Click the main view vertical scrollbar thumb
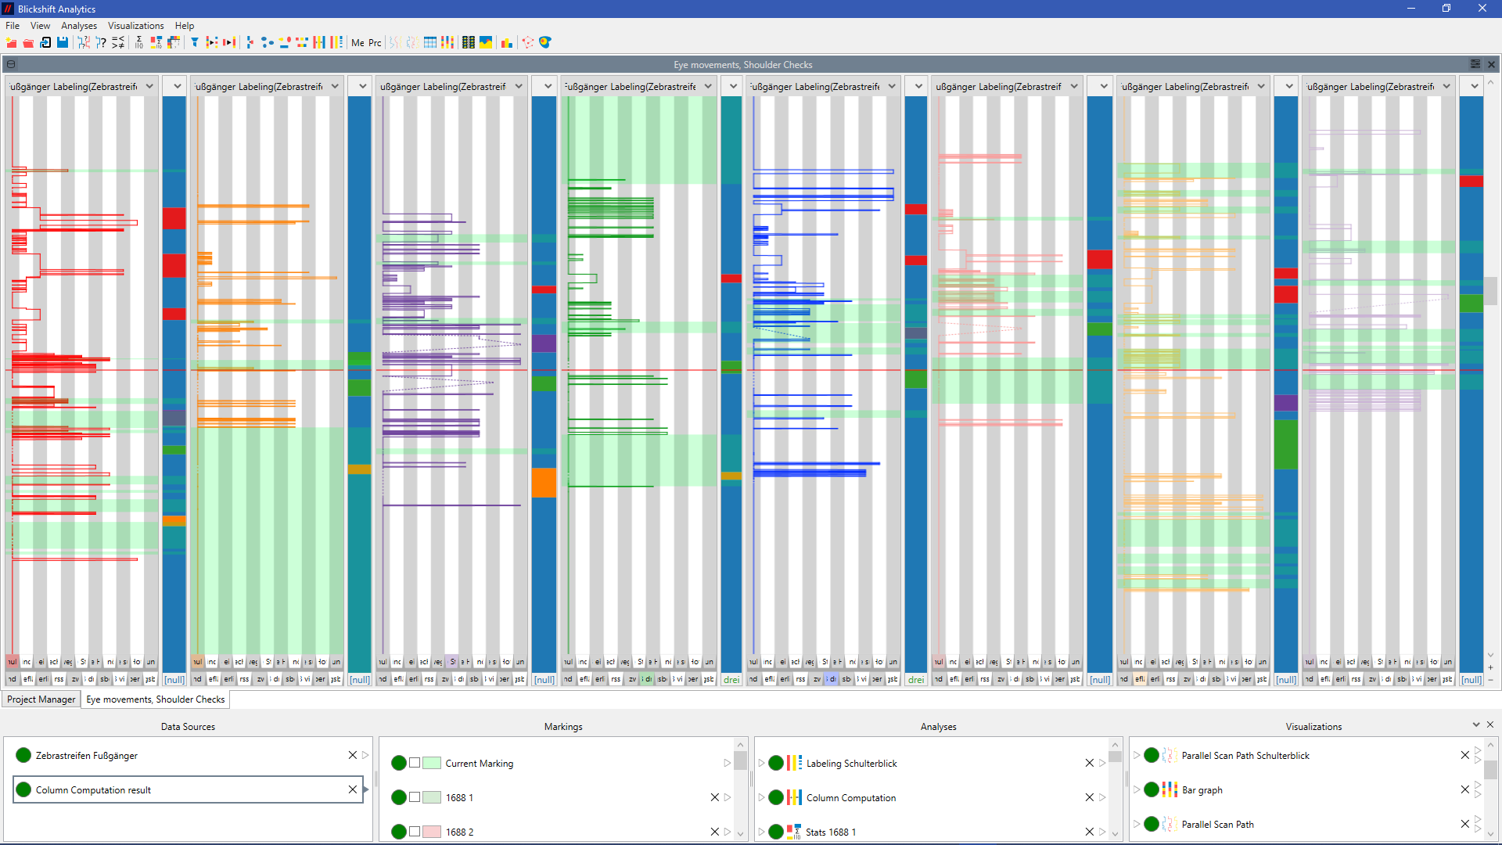Viewport: 1502px width, 845px height. [x=1491, y=291]
